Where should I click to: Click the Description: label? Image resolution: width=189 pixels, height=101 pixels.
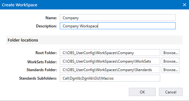pyautogui.click(x=46, y=26)
